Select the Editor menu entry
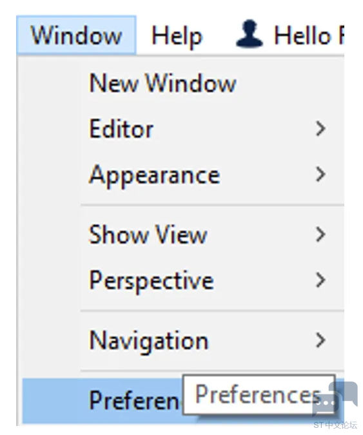Image resolution: width=363 pixels, height=435 pixels. [x=184, y=129]
